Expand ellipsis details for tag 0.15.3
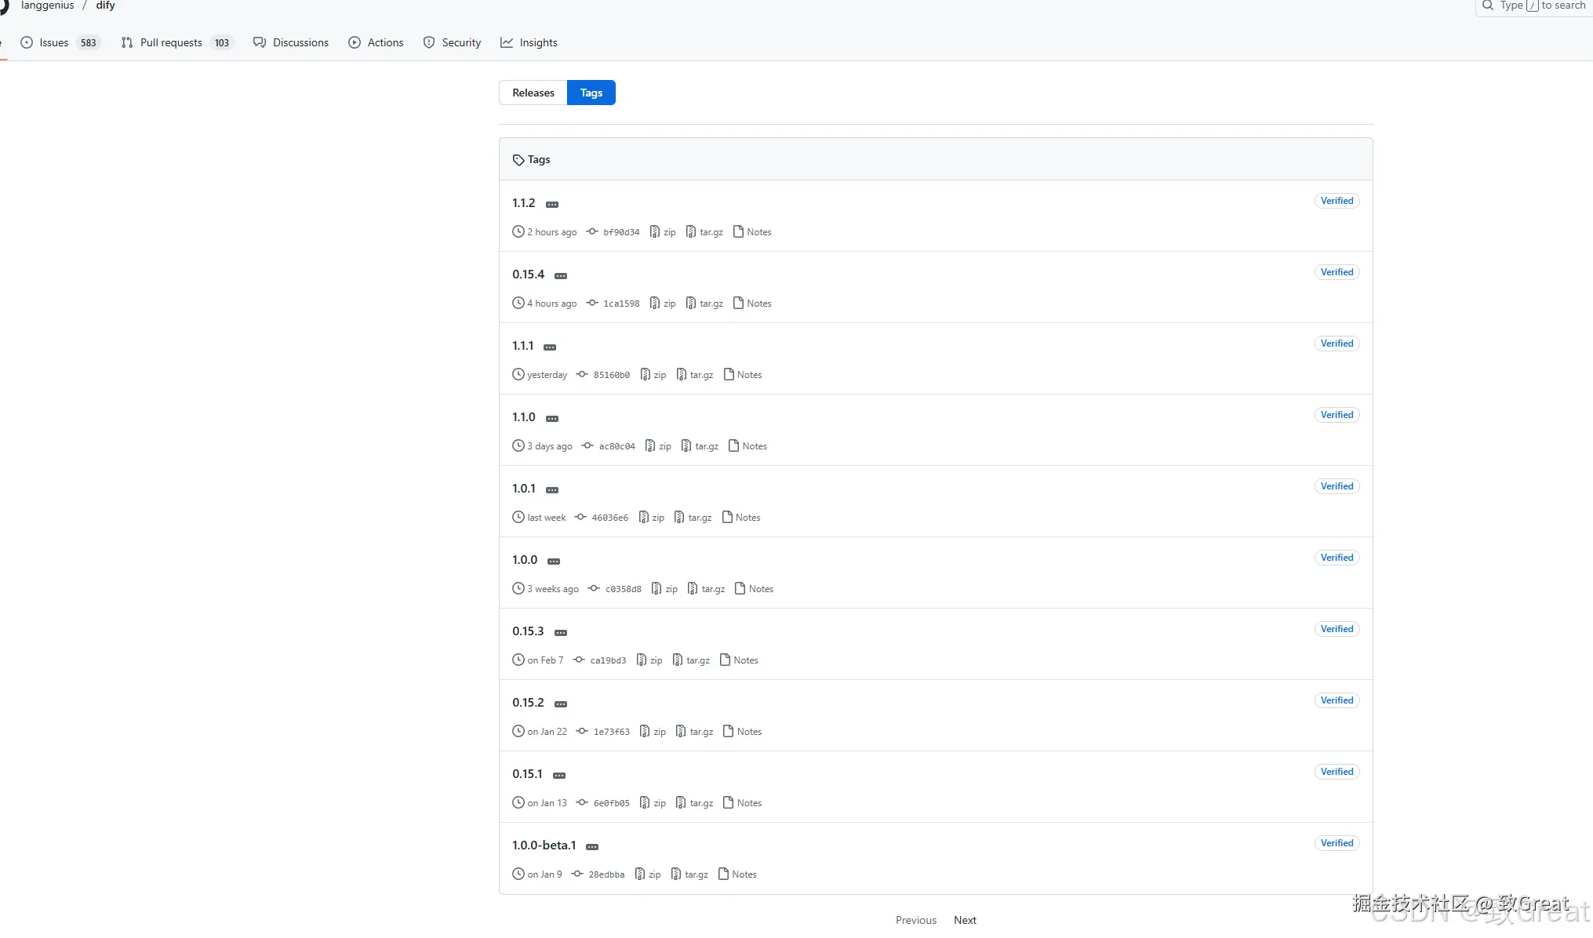Image resolution: width=1593 pixels, height=938 pixels. pyautogui.click(x=561, y=633)
